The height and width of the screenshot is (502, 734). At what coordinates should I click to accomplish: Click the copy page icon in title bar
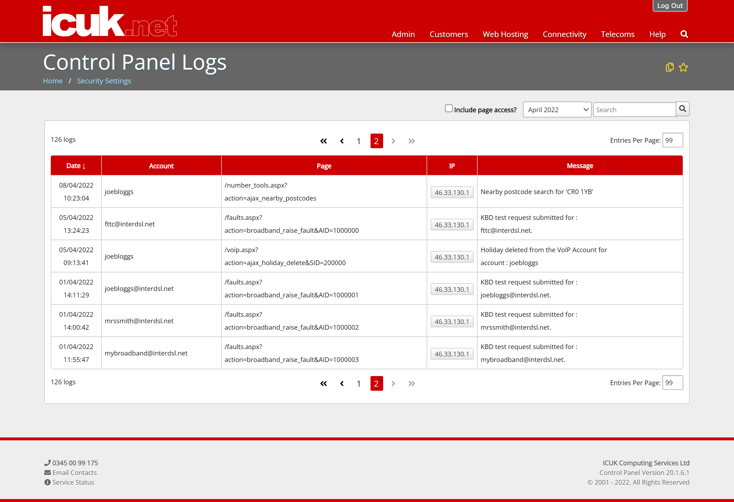669,67
